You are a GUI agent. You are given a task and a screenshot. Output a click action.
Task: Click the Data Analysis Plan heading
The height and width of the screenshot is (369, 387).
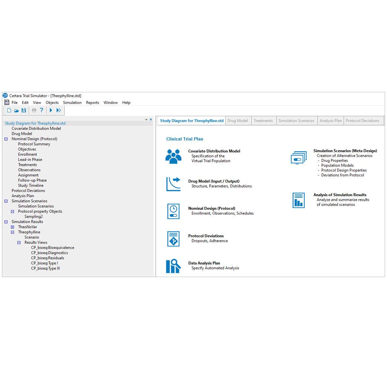tap(204, 263)
